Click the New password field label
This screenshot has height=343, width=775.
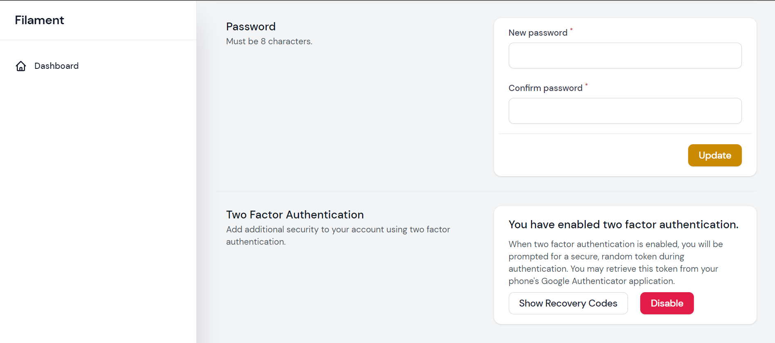point(538,33)
